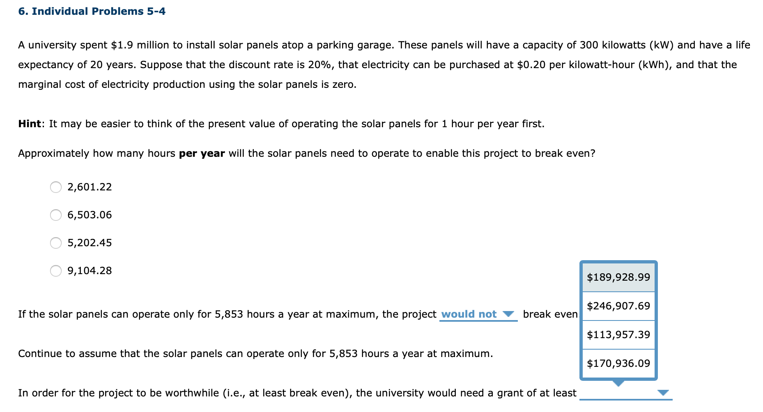Click the dropdown's pointer tail below $170,936.09
Image resolution: width=763 pixels, height=412 pixels.
click(618, 383)
